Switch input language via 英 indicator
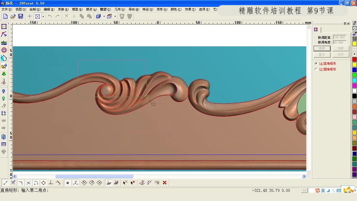Image resolution: width=357 pixels, height=201 pixels. [323, 191]
